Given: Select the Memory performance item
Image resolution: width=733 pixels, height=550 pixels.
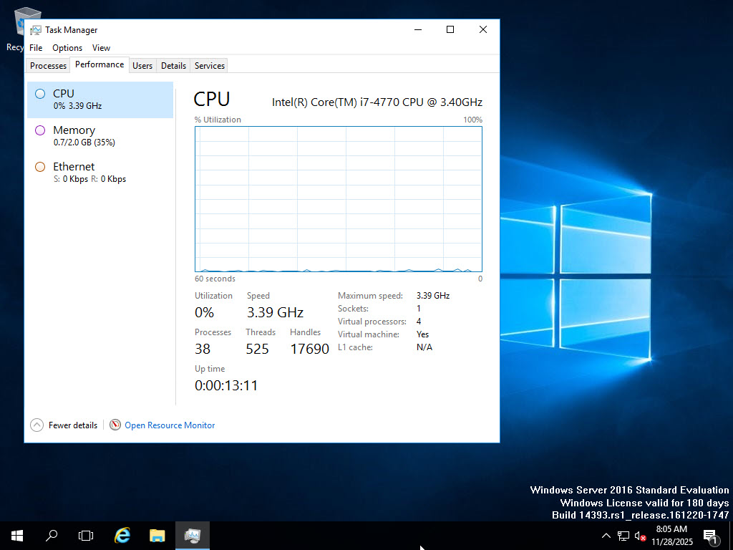Looking at the screenshot, I should click(99, 135).
